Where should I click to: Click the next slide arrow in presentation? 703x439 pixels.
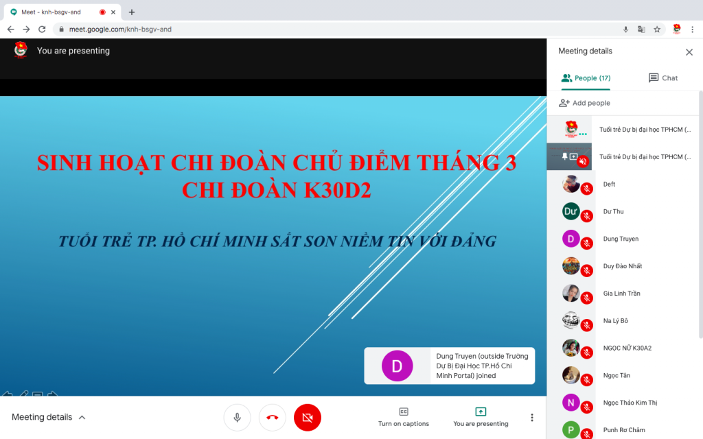tap(52, 394)
